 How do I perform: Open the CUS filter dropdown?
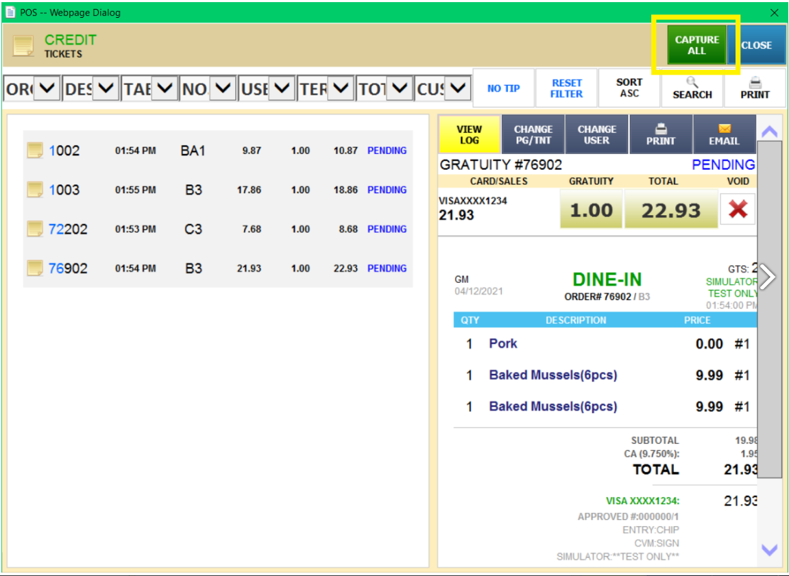tap(444, 88)
